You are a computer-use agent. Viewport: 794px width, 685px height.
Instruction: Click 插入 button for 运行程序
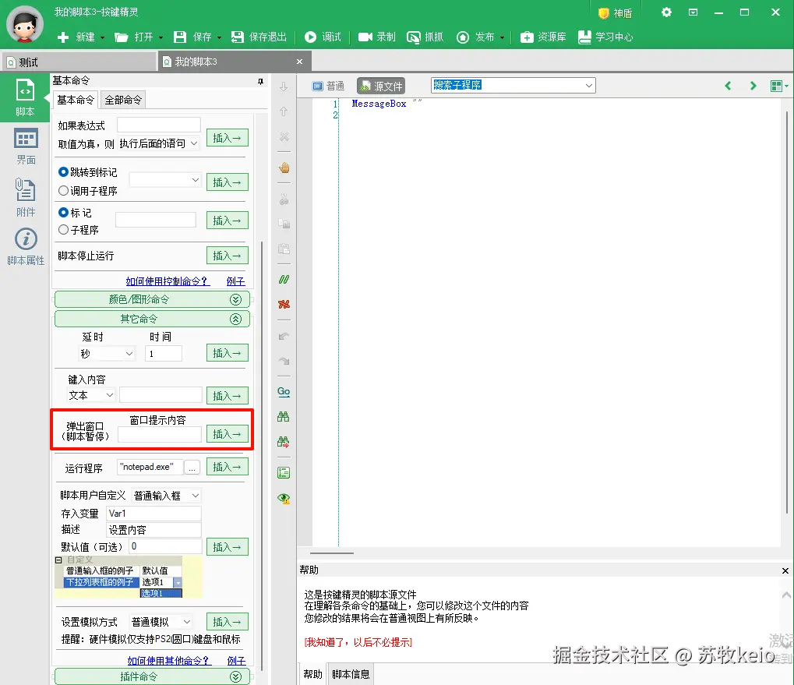click(x=227, y=467)
